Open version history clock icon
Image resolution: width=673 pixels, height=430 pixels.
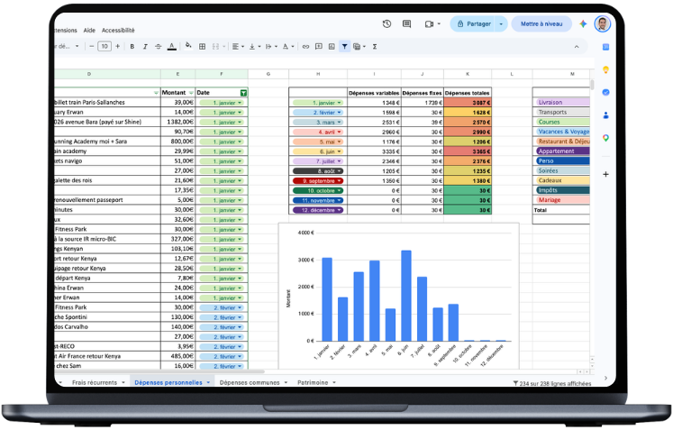point(387,24)
